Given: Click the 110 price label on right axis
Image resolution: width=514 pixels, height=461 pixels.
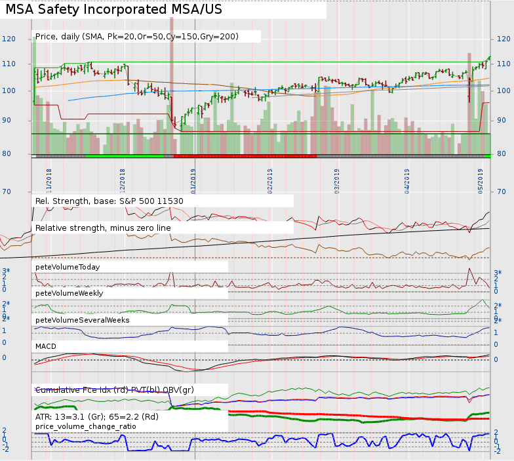Looking at the screenshot, I should pyautogui.click(x=504, y=64).
